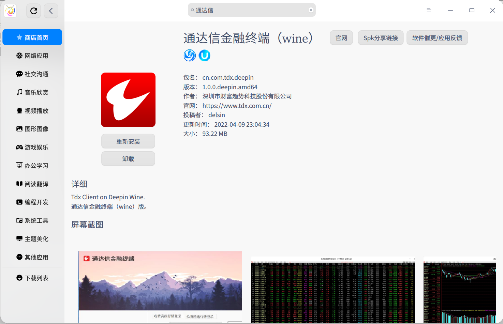Open the 图形图像 category in sidebar
This screenshot has height=324, width=503.
(32, 129)
